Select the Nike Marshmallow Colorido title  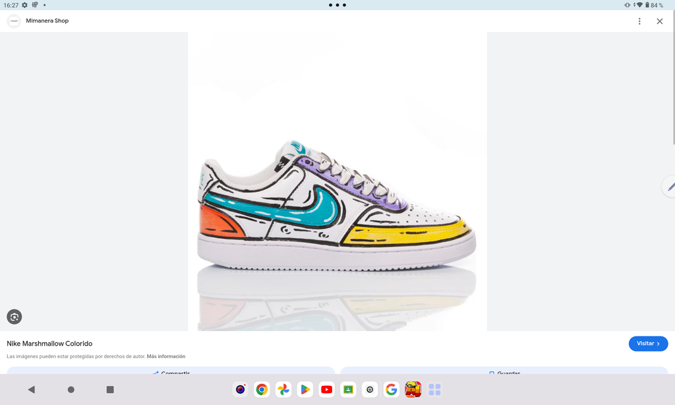49,344
